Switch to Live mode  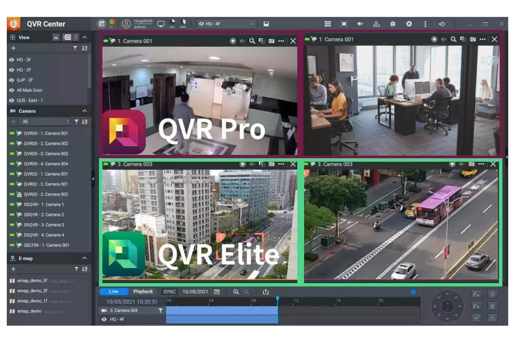[x=113, y=292]
